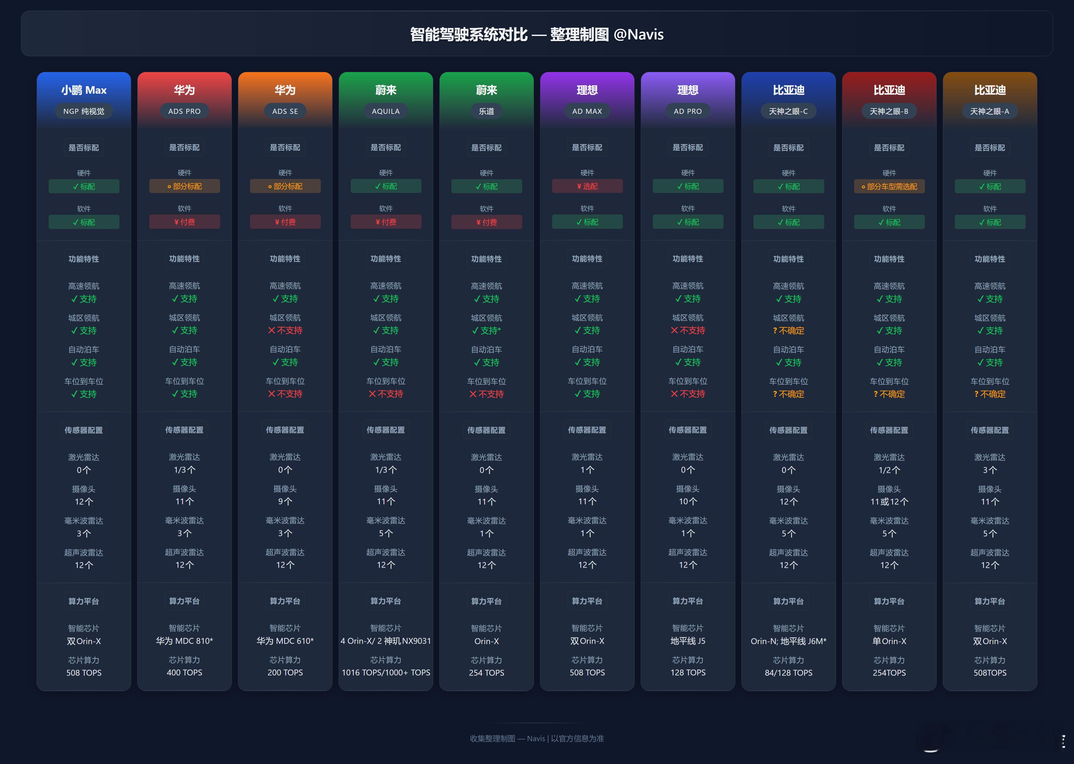
Task: Click the 1/2 个 lidar value
Action: (889, 470)
